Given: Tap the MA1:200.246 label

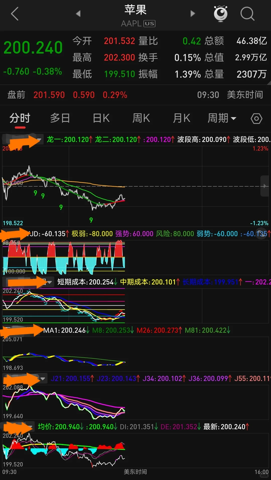Looking at the screenshot, I should (x=66, y=330).
